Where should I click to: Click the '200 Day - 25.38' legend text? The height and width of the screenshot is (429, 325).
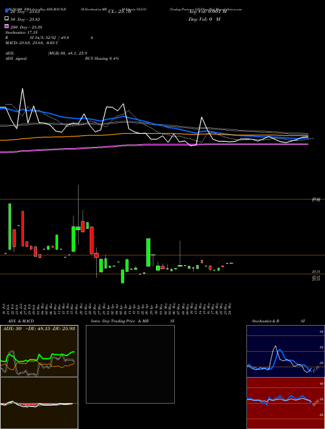(27, 27)
